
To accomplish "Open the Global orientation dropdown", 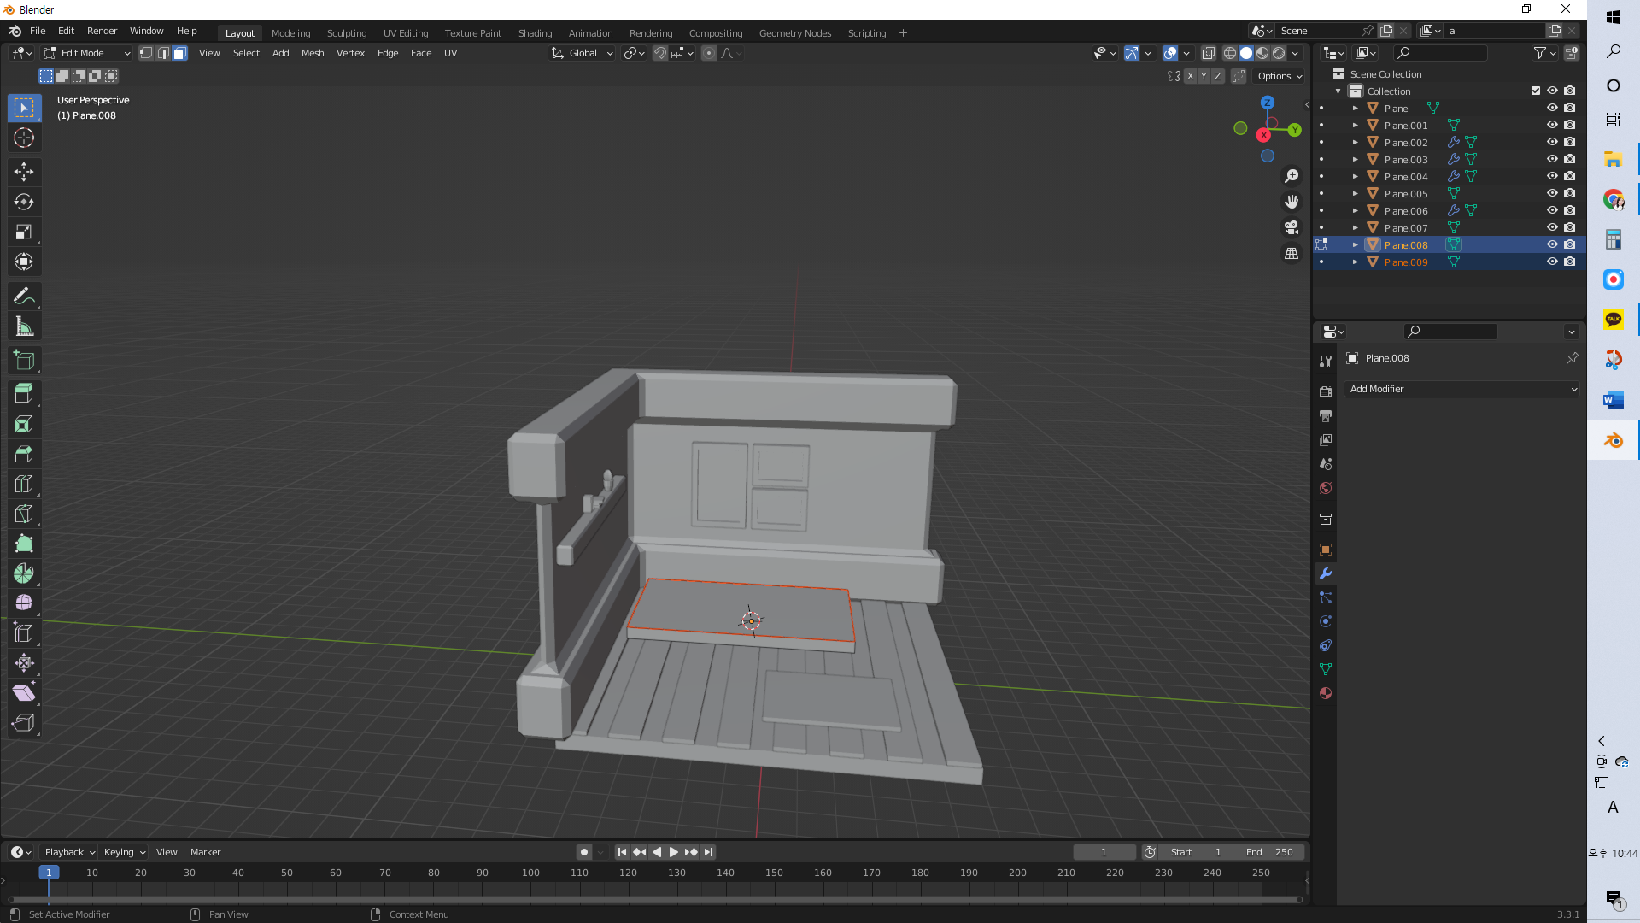I will click(x=583, y=53).
